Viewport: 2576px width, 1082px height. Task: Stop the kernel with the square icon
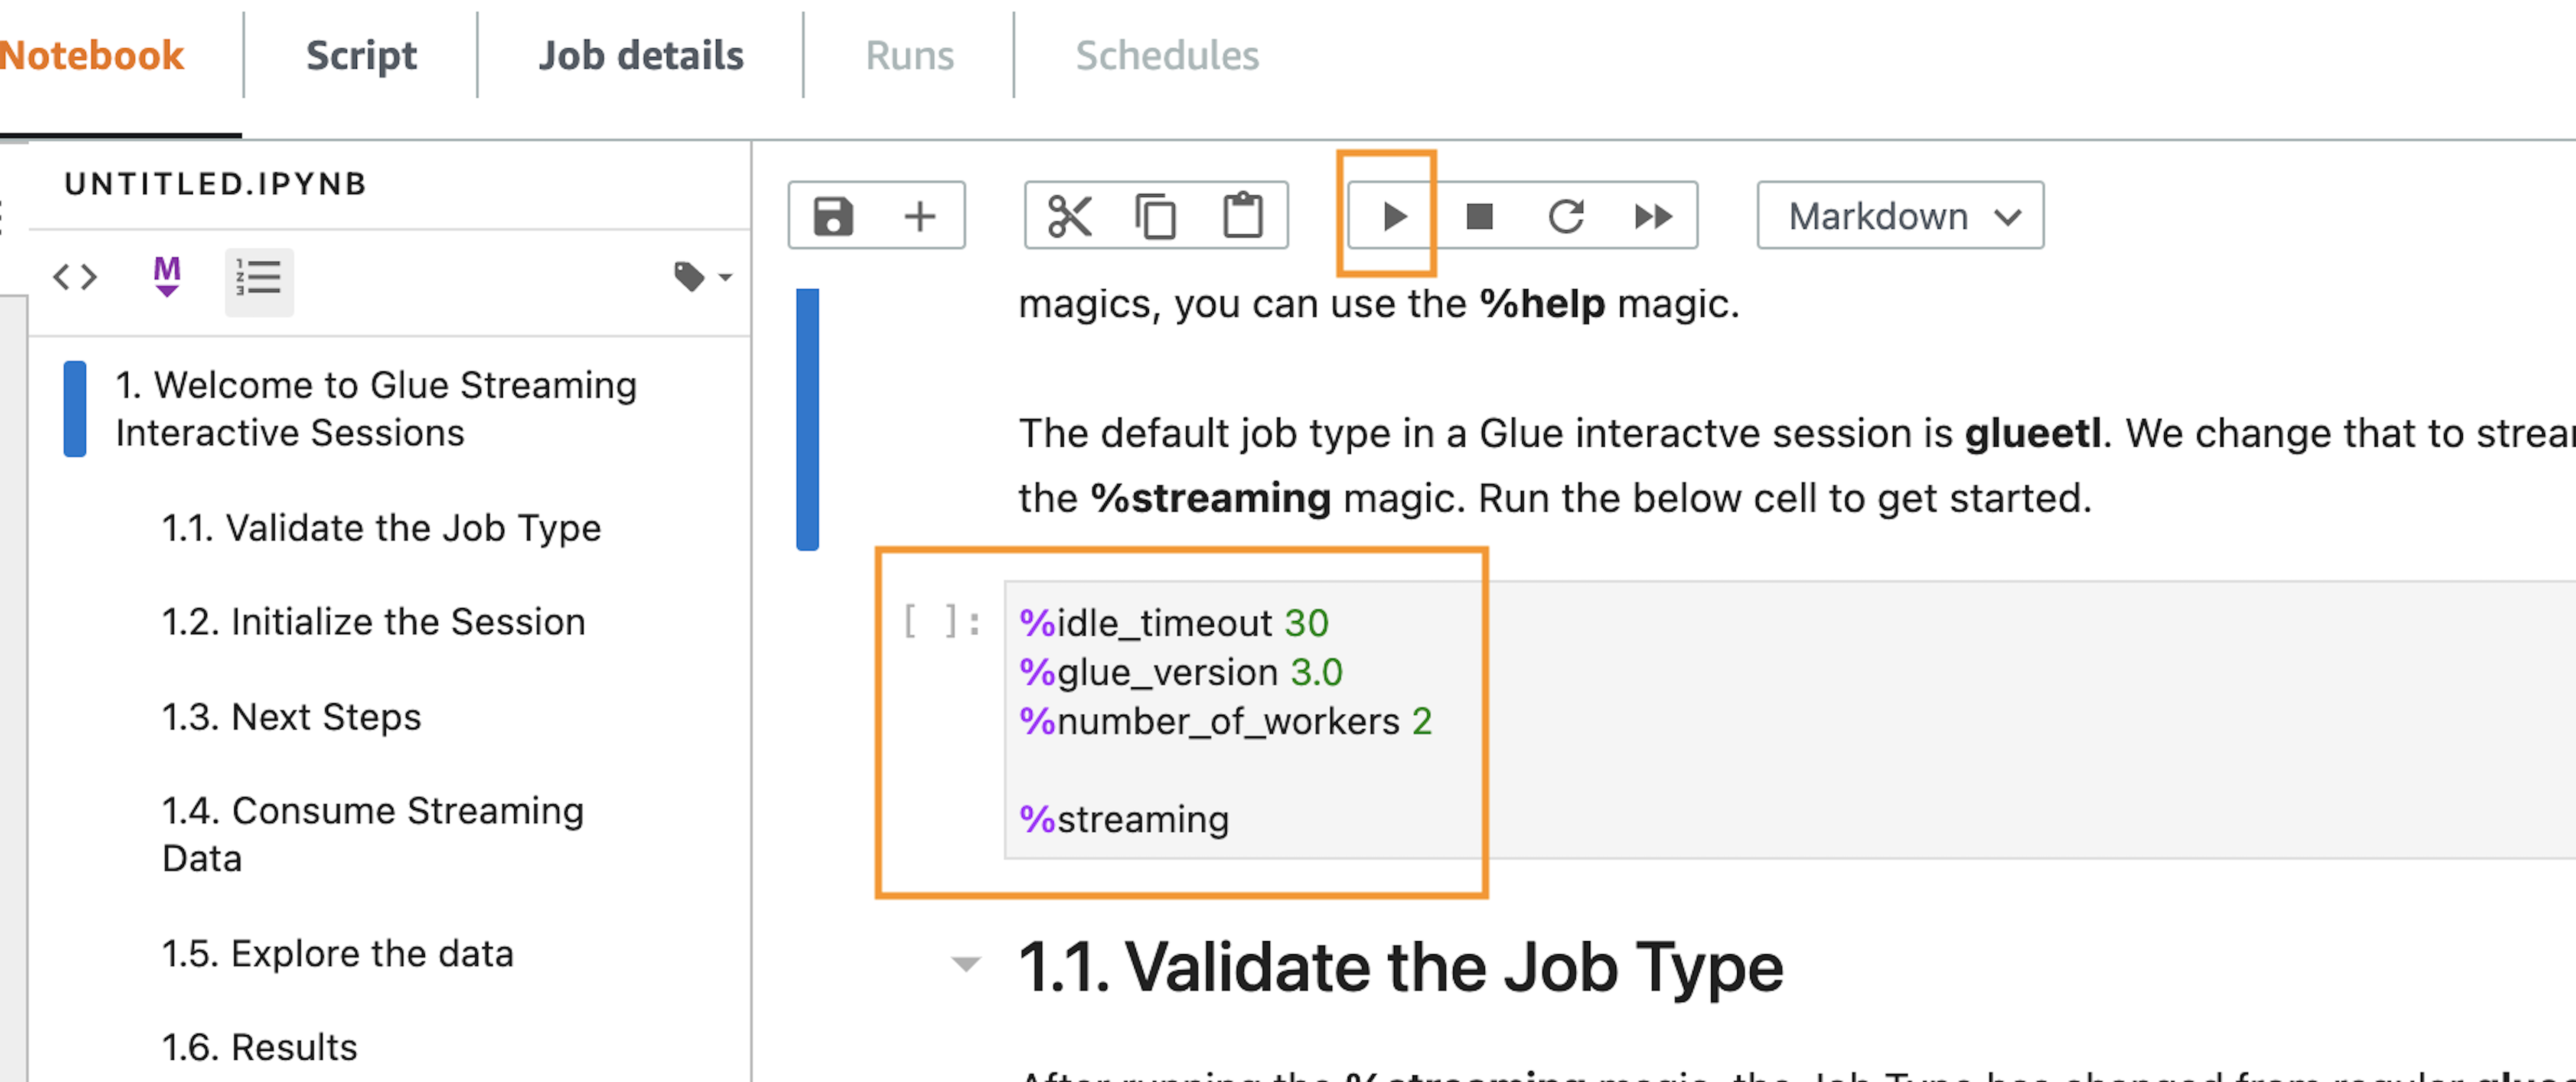coord(1479,216)
